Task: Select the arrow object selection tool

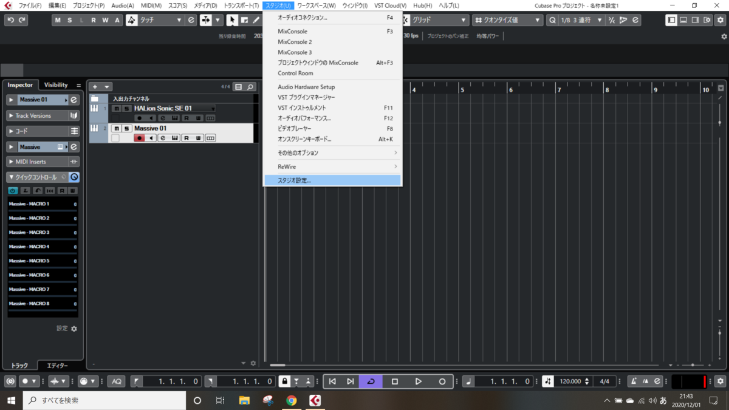Action: (232, 20)
